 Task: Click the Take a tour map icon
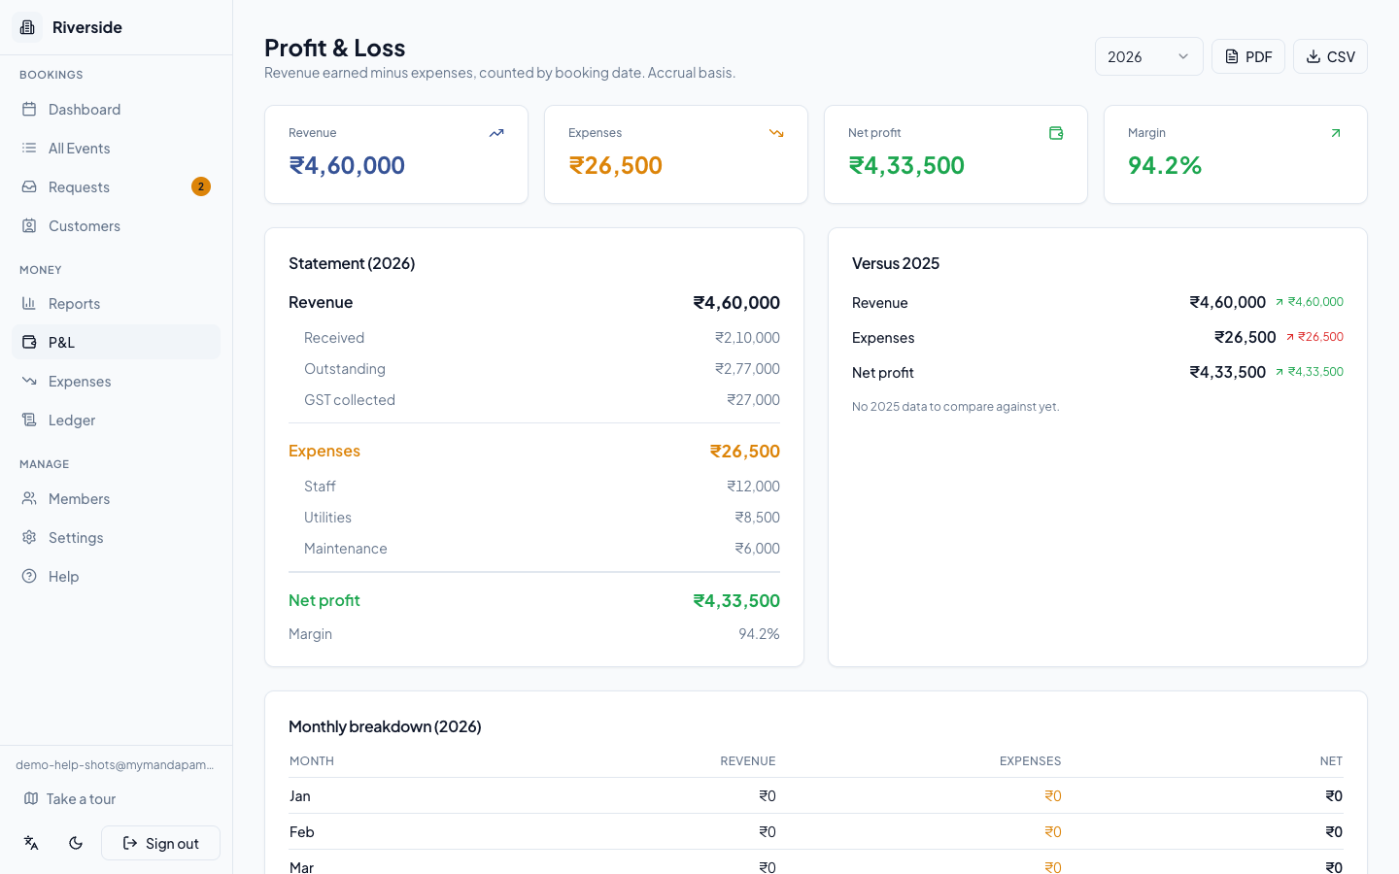click(x=31, y=798)
